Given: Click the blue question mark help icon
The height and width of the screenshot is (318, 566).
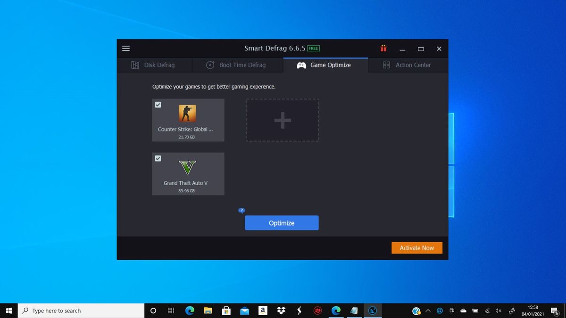Looking at the screenshot, I should (x=241, y=210).
